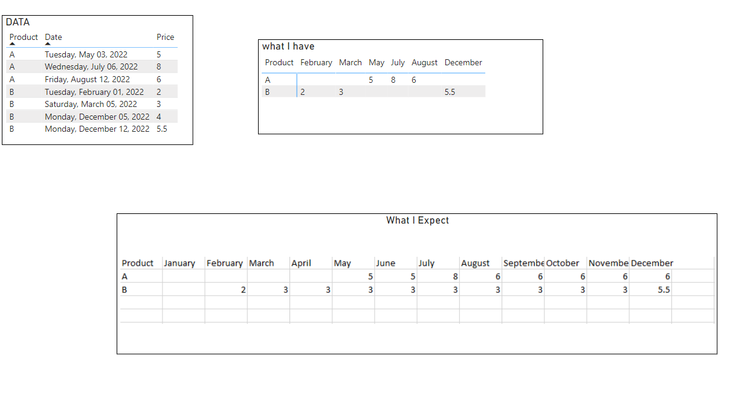Click value 5.5 under December in 'what I have'

[450, 92]
